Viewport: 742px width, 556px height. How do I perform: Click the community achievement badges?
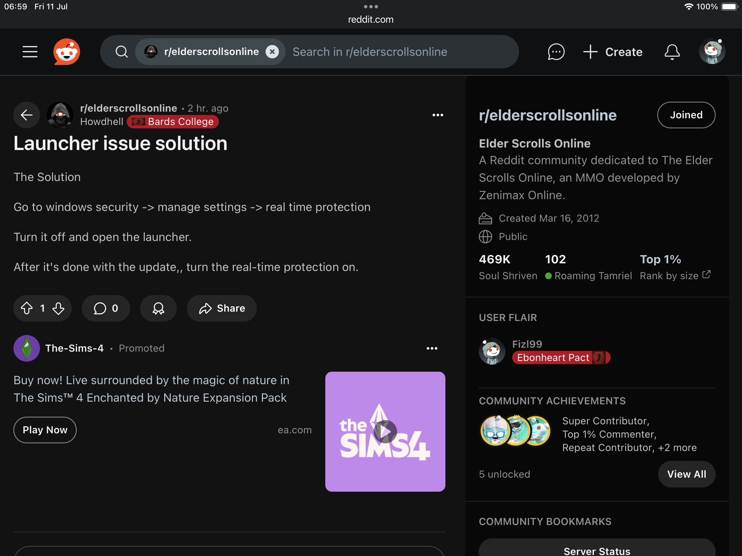click(x=515, y=430)
